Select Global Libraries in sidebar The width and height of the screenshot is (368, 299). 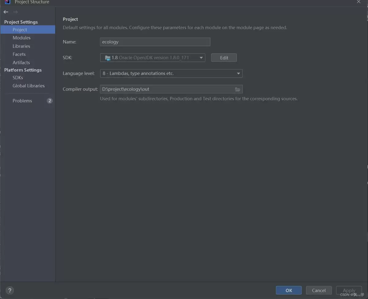[x=29, y=86]
